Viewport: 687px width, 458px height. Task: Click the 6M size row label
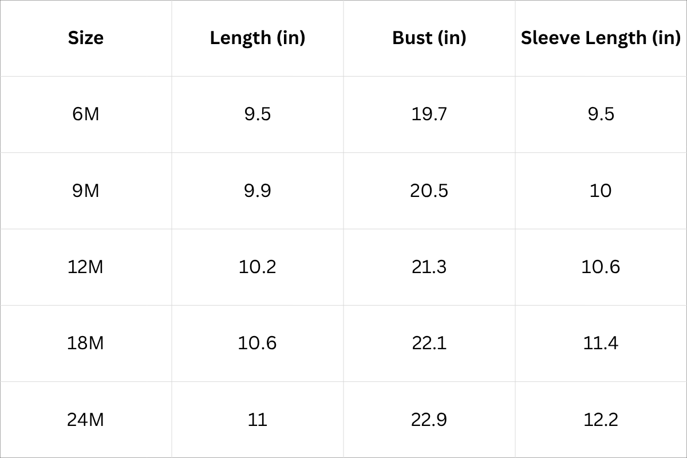(x=86, y=114)
